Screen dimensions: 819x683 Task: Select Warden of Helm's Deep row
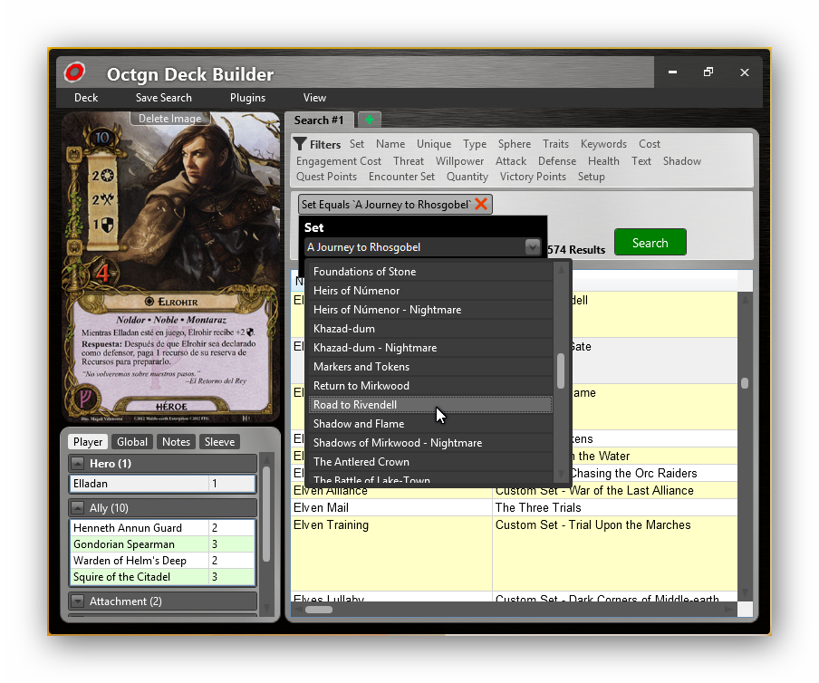[162, 561]
